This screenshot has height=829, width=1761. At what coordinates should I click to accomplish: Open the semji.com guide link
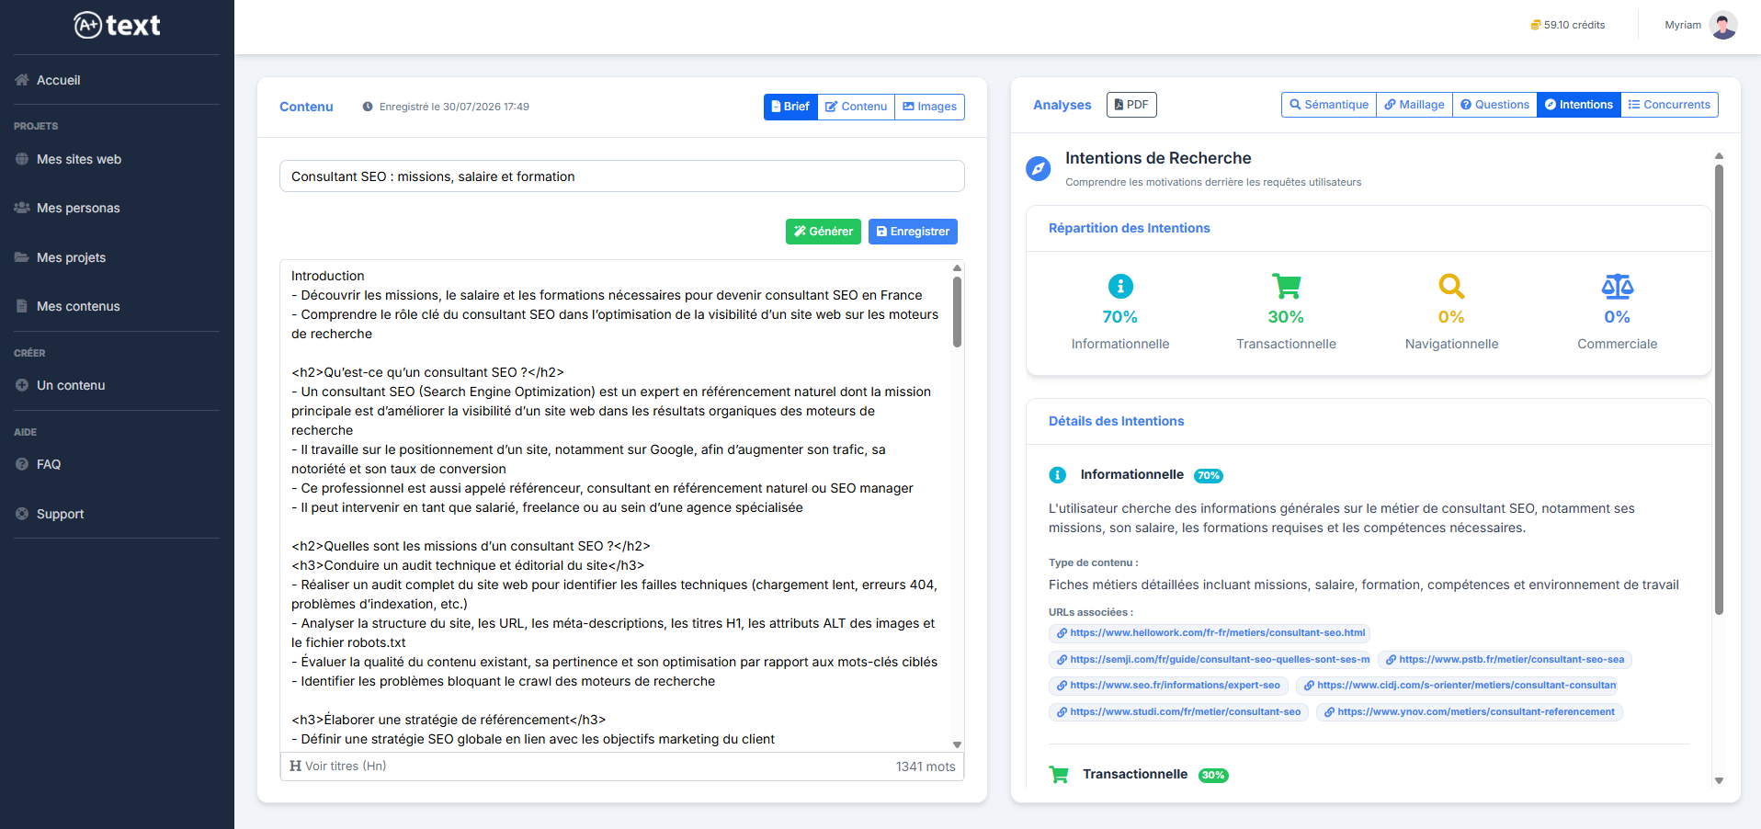(1211, 660)
